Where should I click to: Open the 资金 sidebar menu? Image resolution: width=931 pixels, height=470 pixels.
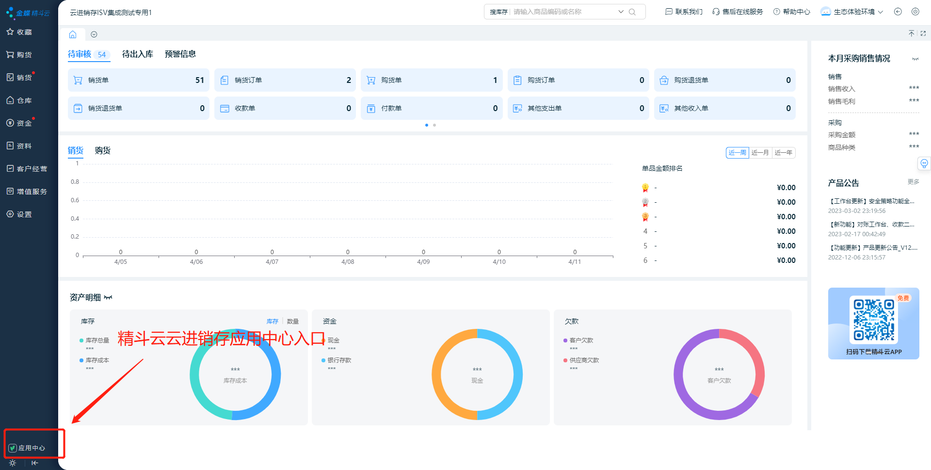[x=19, y=123]
